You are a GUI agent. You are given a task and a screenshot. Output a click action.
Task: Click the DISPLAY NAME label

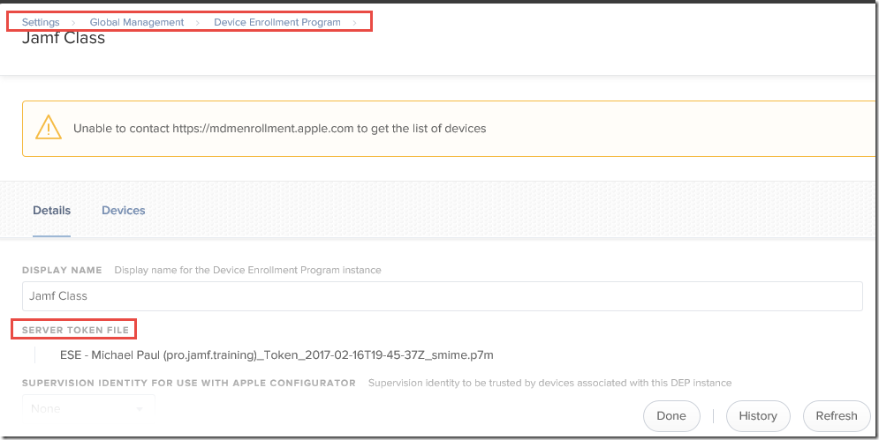point(62,271)
